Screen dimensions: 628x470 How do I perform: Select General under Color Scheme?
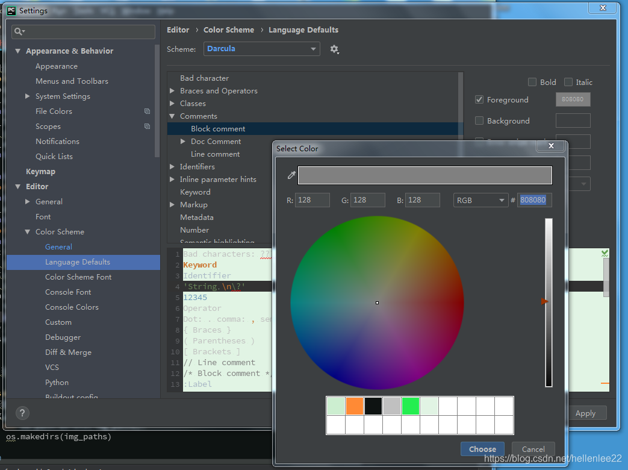pyautogui.click(x=58, y=247)
